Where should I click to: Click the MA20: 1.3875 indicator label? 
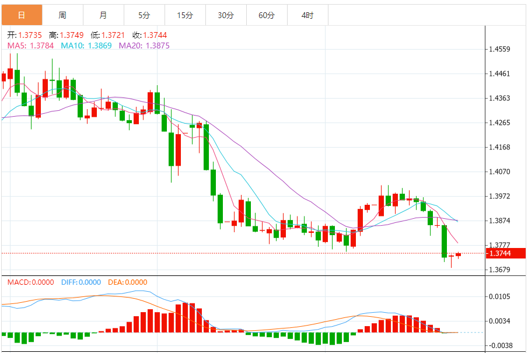[144, 46]
